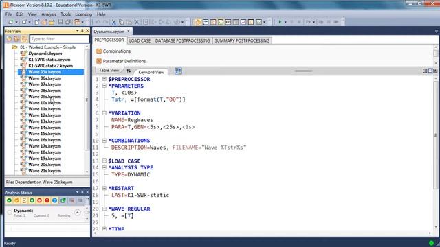Open the Edit menu

[x=20, y=14]
